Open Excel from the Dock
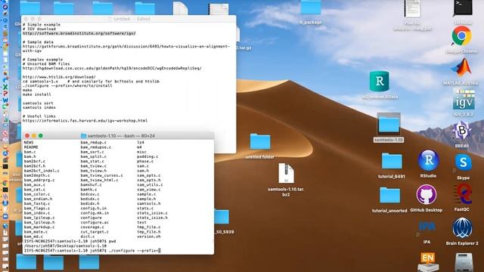 (x=5, y=88)
